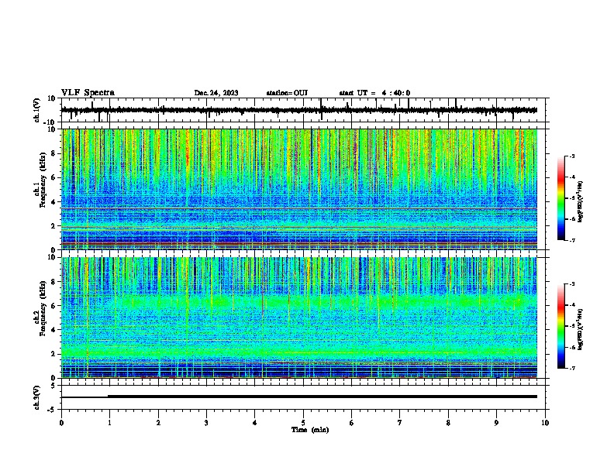Click the "VLF Spectra" plot title
Viewport: 614px width, 474px height.
click(x=88, y=93)
